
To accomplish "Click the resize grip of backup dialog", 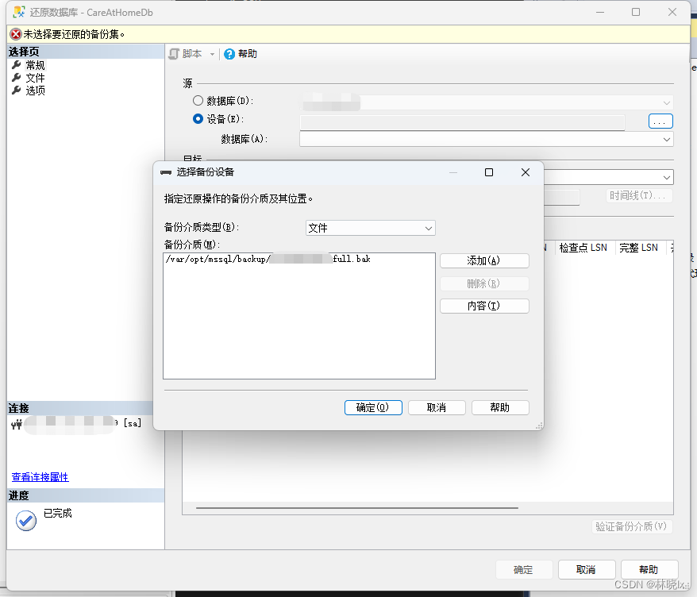I will 539,426.
